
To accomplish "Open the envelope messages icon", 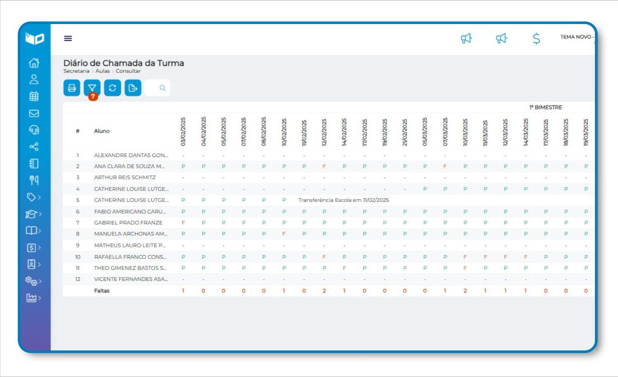I will coord(34,114).
